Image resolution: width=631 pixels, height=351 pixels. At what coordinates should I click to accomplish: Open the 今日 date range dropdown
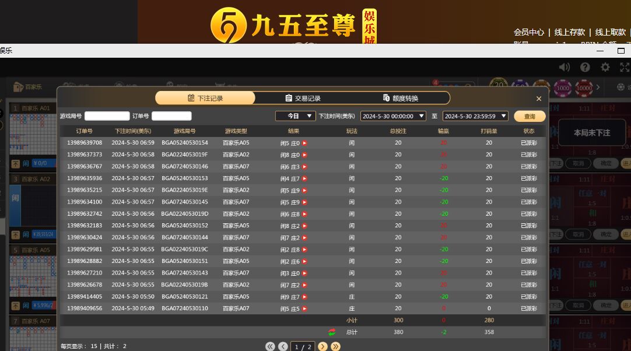click(x=295, y=116)
